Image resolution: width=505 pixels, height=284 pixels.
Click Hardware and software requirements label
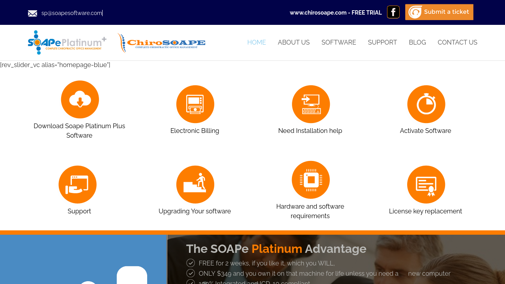tap(310, 211)
